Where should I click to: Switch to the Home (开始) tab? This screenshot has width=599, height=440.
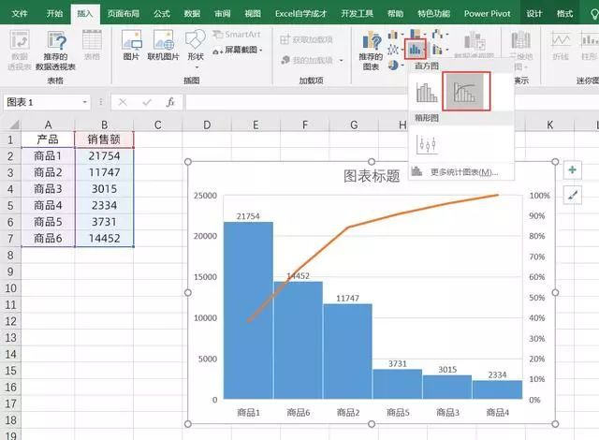click(54, 14)
